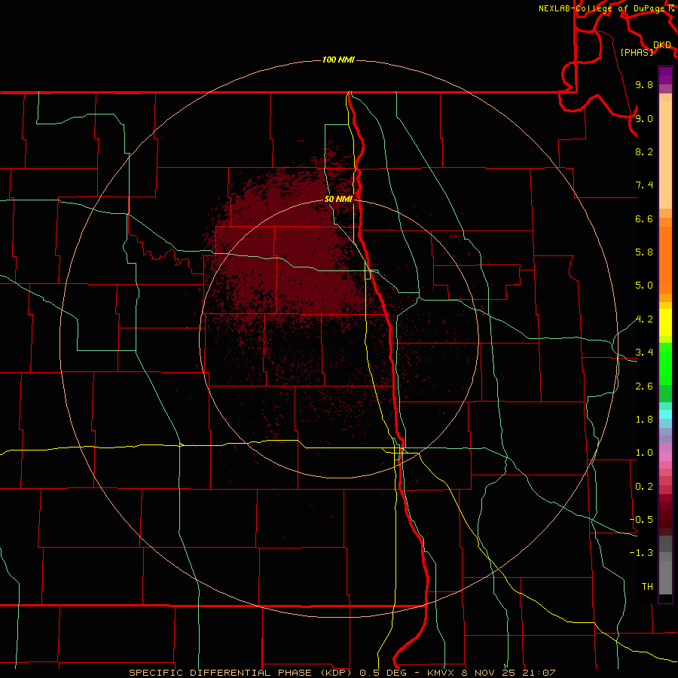Image resolution: width=678 pixels, height=678 pixels.
Task: Click the KMVX 8 NOV 25 21:07 timestamp
Action: [x=490, y=673]
